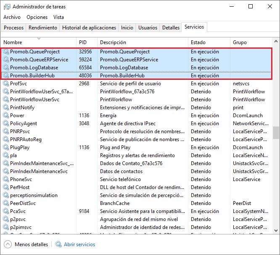The image size is (280, 255).
Task: Click the 'Energía' description cell
Action: pos(108,116)
